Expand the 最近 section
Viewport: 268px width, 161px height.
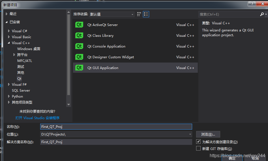coord(7,14)
